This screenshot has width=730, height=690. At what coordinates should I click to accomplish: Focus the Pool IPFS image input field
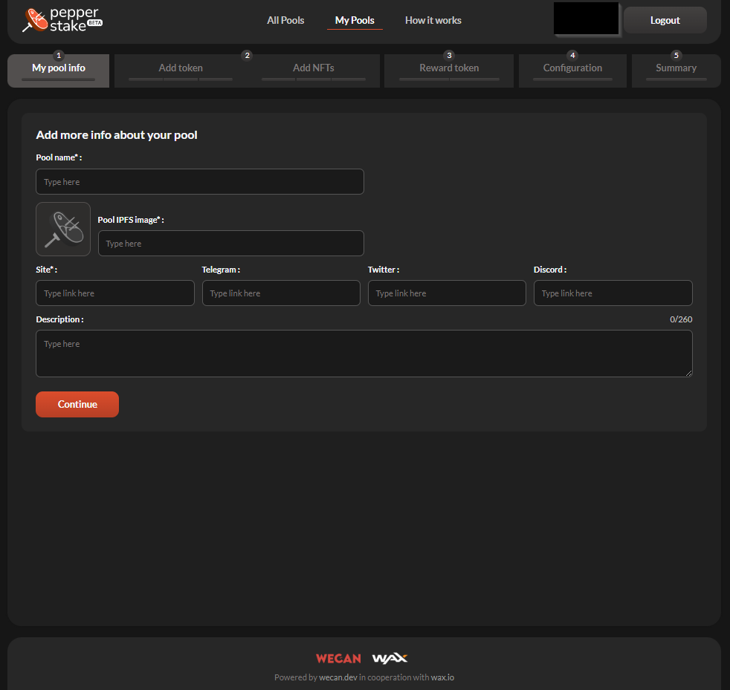(x=231, y=244)
